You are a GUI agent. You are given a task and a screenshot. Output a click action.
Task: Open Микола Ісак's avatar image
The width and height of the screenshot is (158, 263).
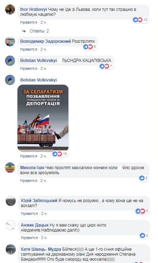pyautogui.click(x=10, y=167)
